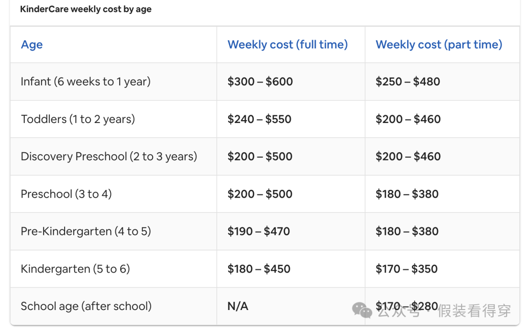Click the WeChat logo icon in watermark
528x332 pixels.
tap(362, 310)
